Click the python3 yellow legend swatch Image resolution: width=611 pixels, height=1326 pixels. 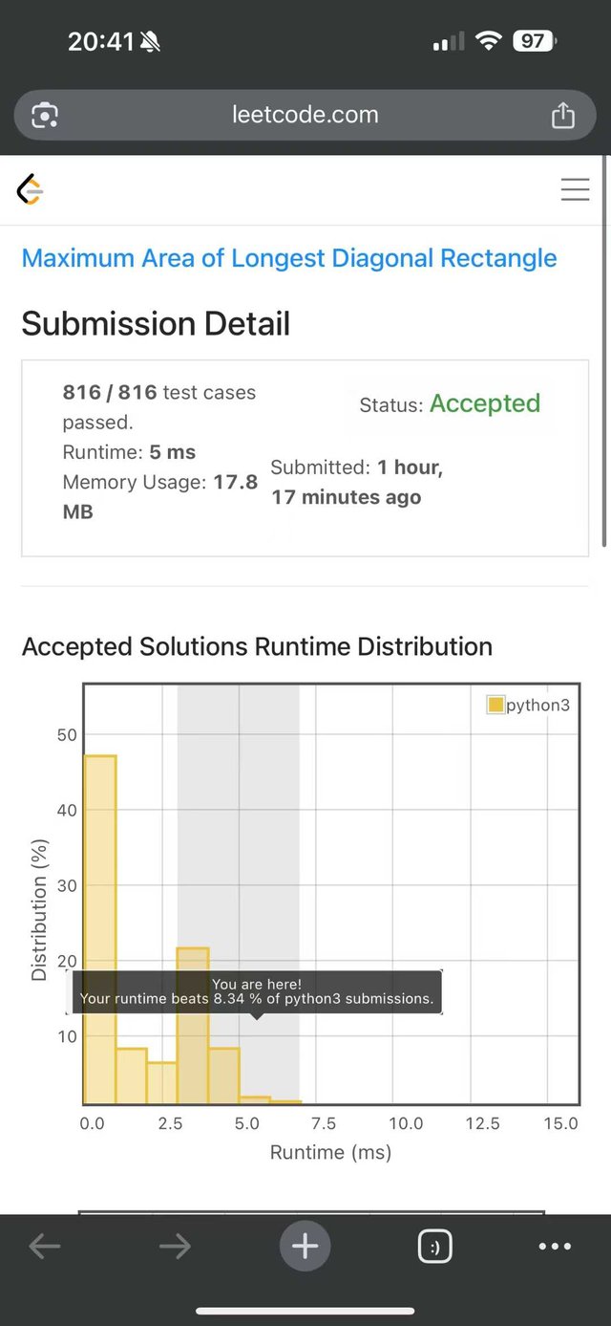[495, 706]
